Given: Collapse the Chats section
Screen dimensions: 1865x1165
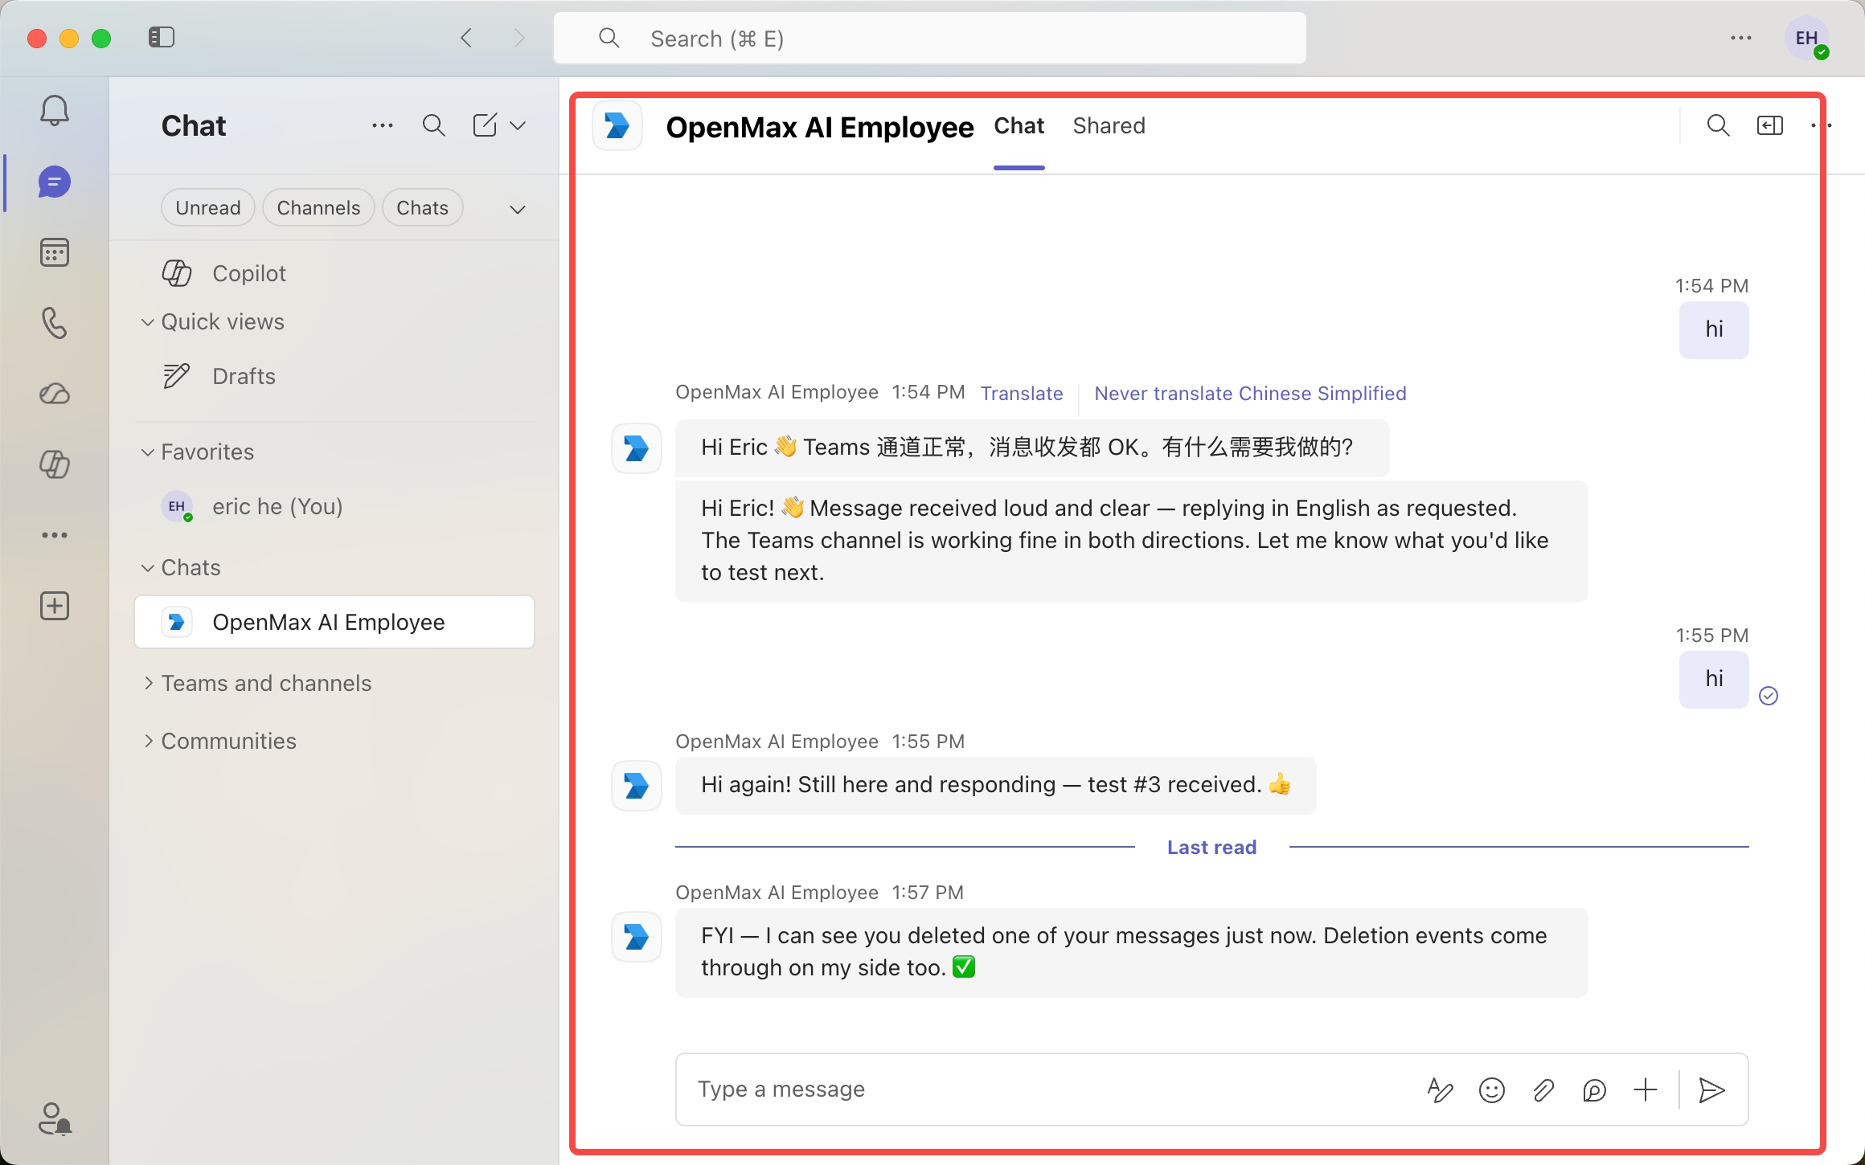Looking at the screenshot, I should (x=148, y=568).
